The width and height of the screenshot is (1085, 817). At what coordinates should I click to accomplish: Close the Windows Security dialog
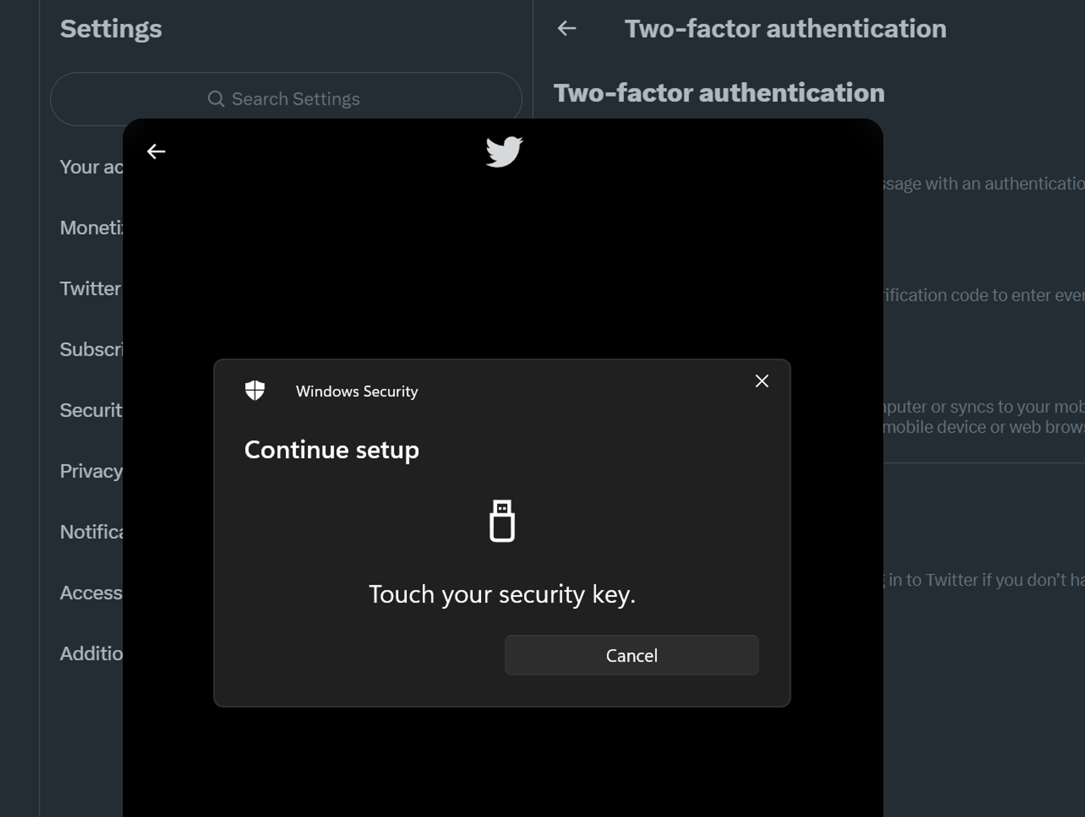tap(762, 381)
